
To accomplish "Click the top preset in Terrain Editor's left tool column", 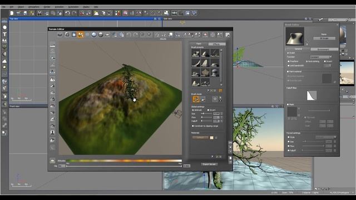I will coord(52,46).
